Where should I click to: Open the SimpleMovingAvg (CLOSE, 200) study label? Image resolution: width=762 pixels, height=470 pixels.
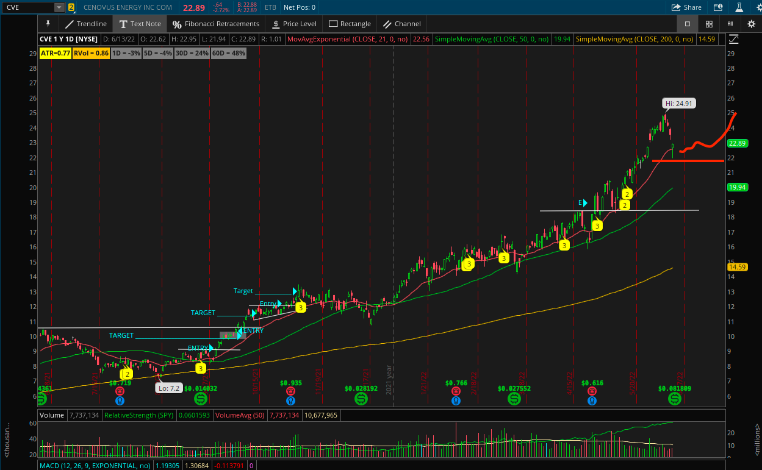(634, 39)
